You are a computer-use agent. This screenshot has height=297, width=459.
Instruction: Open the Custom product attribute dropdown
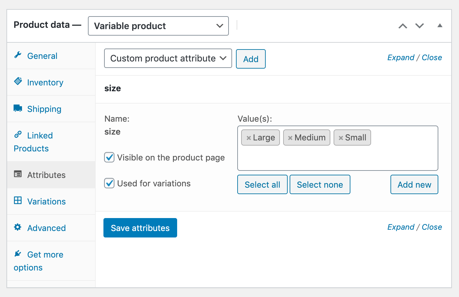point(168,59)
